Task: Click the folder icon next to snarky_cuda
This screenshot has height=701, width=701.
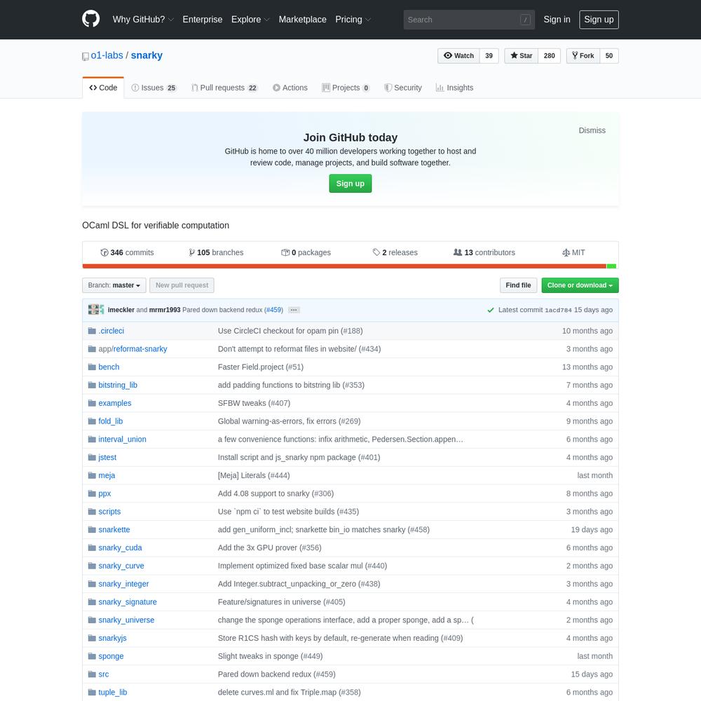Action: click(x=92, y=547)
